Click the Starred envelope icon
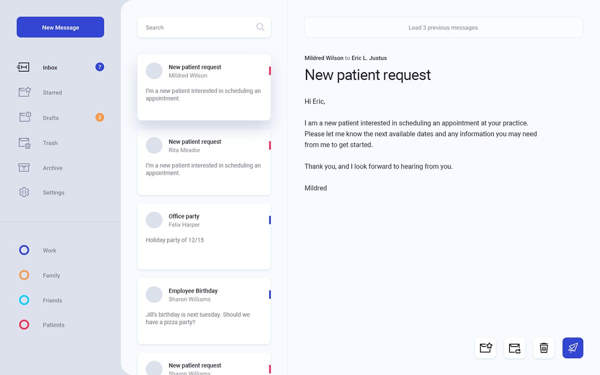This screenshot has height=375, width=600. point(23,92)
